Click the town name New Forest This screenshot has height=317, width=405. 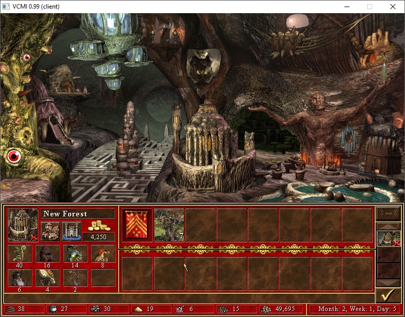click(x=65, y=214)
